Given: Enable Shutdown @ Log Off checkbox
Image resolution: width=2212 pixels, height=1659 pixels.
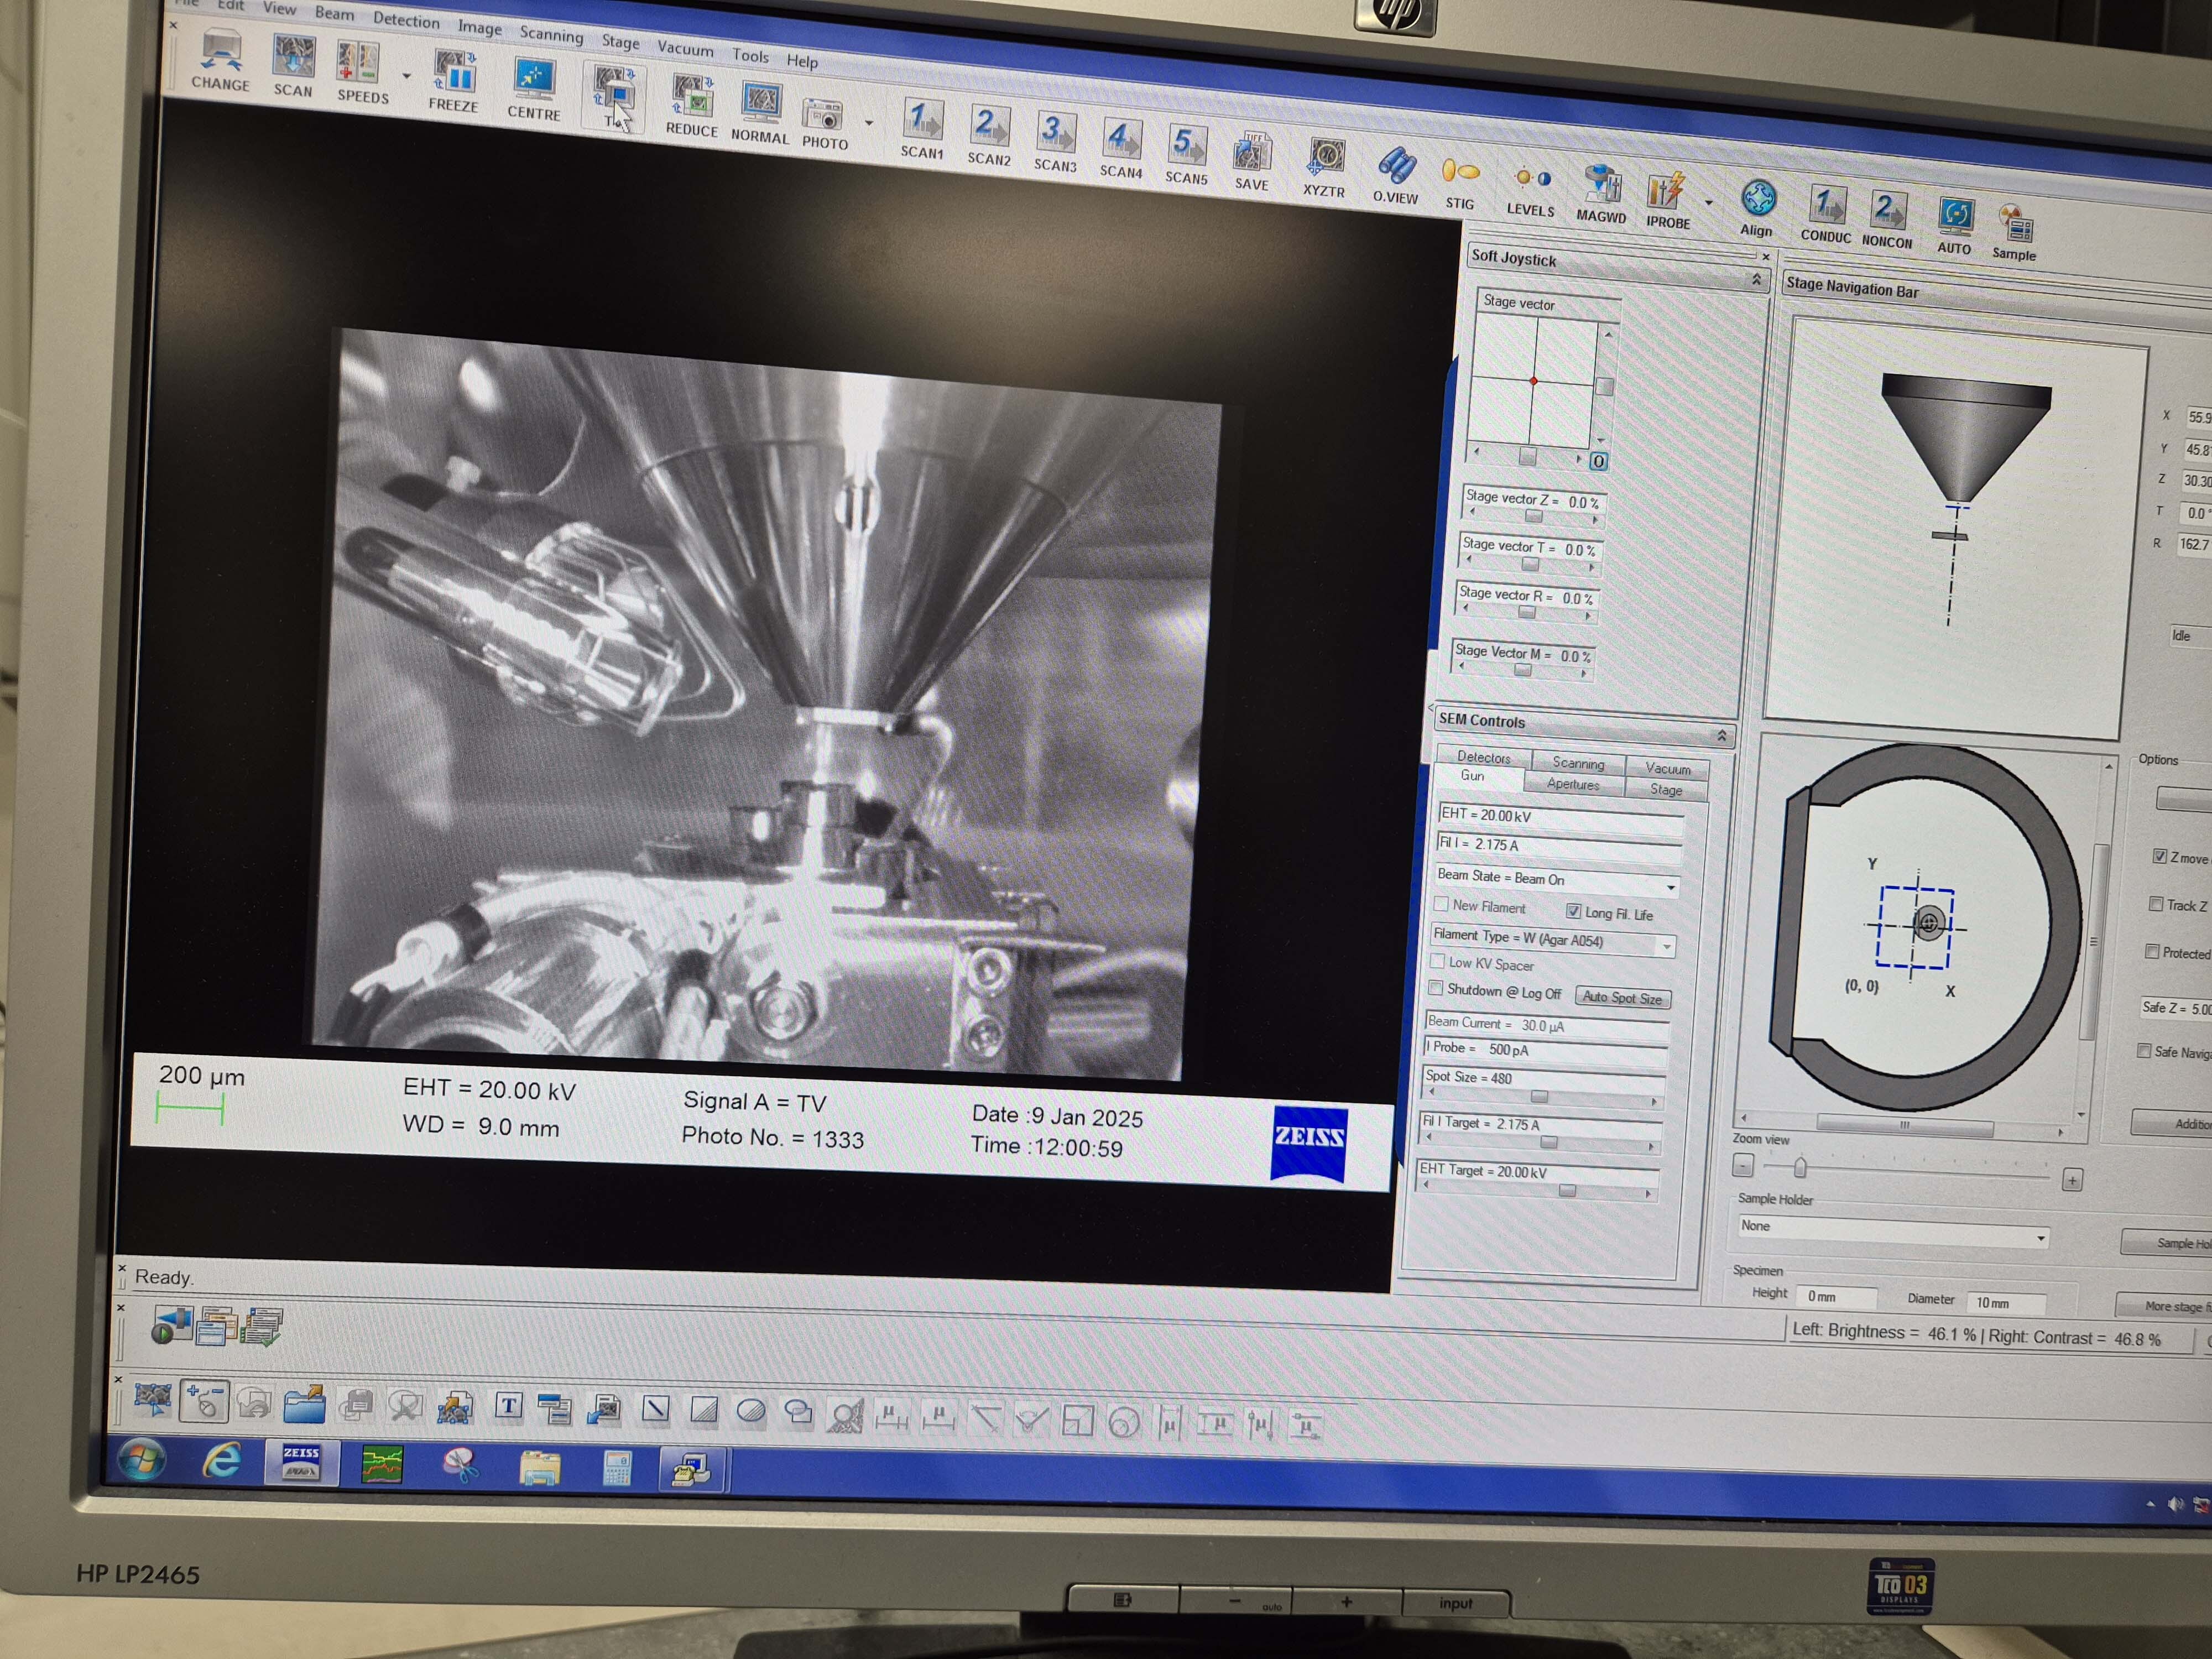Looking at the screenshot, I should tap(1436, 988).
